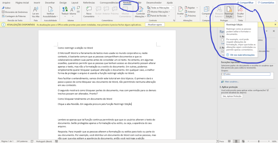Expand Rejeitar dropdown arrow
The width and height of the screenshot is (278, 143).
click(x=197, y=8)
